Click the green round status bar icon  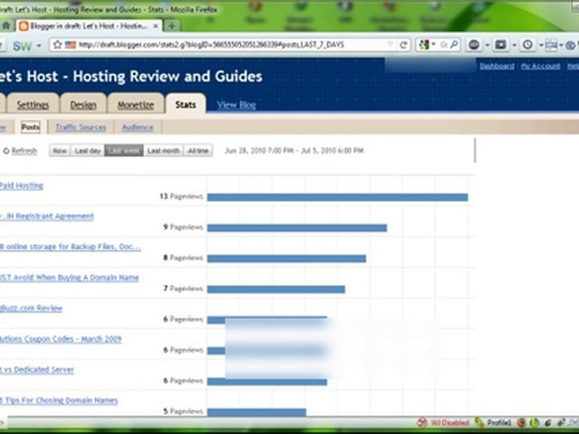[534, 423]
